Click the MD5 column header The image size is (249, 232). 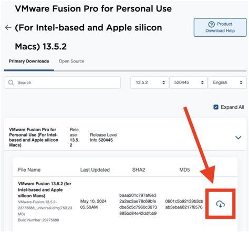pyautogui.click(x=184, y=170)
